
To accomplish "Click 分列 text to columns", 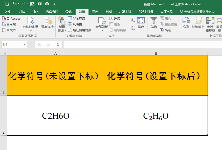I will pos(186,23).
